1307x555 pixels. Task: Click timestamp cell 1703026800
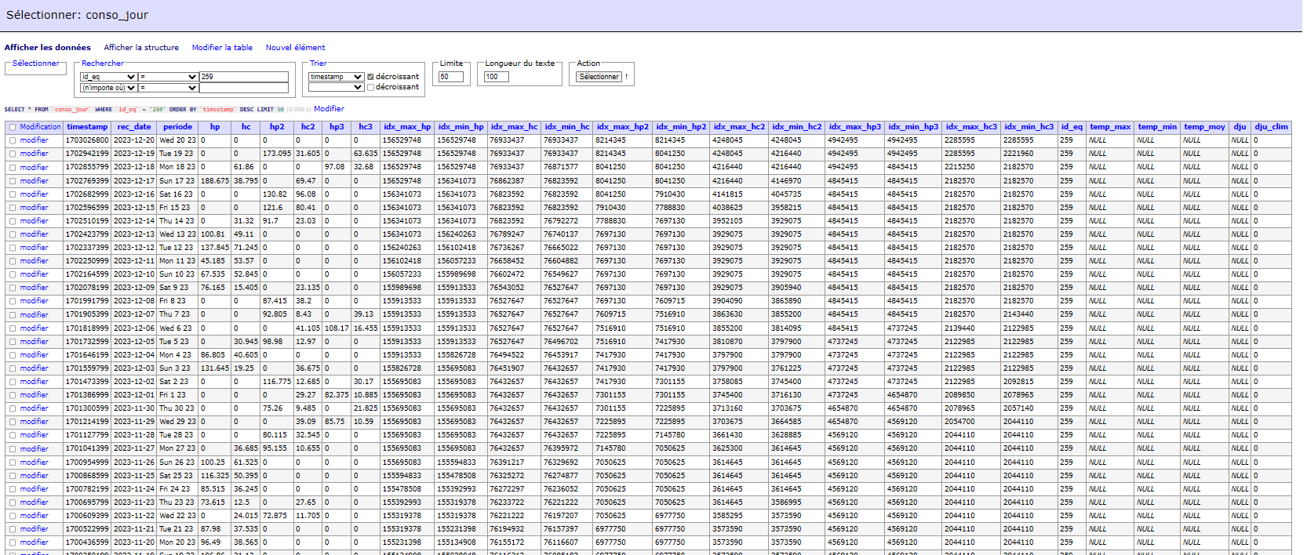[x=87, y=140]
